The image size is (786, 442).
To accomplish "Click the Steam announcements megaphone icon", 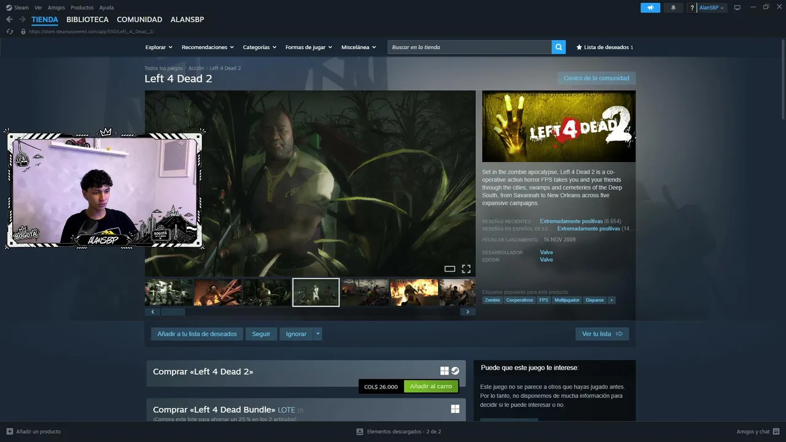I will pos(650,7).
